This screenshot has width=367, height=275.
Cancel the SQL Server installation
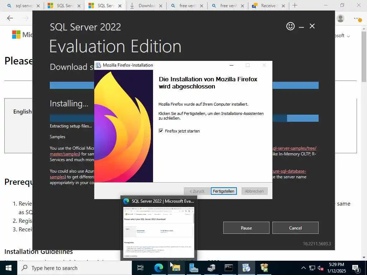(295, 228)
